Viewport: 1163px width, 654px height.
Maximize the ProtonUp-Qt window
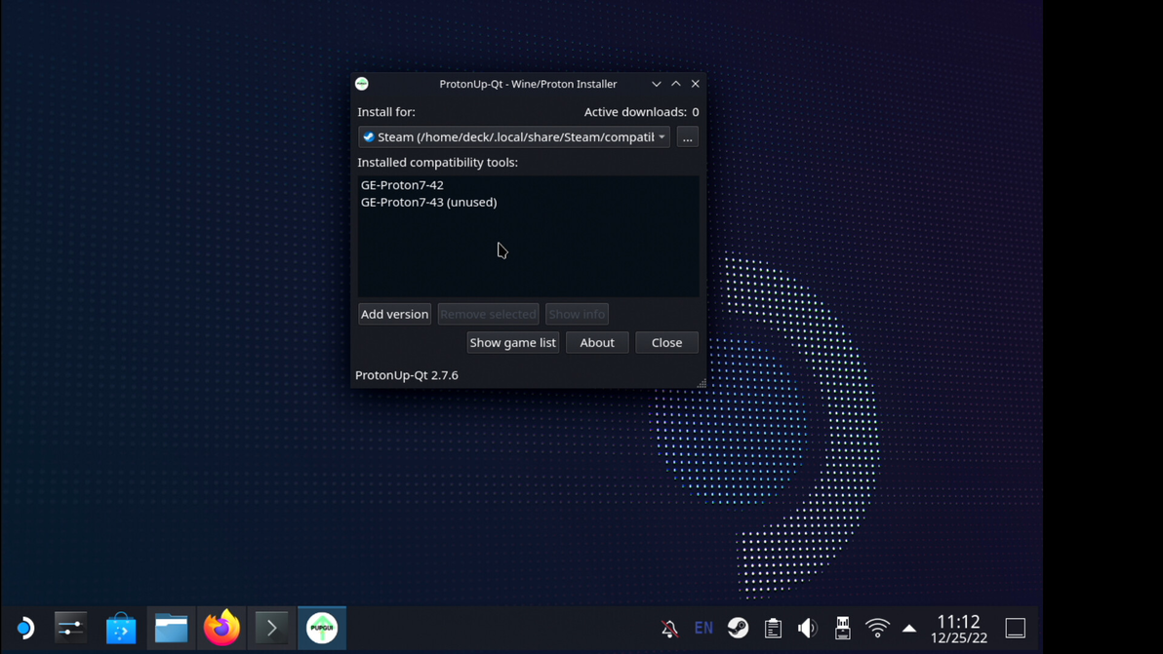676,84
